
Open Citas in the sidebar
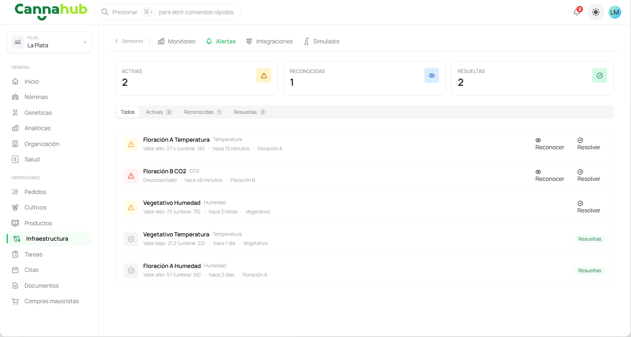pos(49,270)
